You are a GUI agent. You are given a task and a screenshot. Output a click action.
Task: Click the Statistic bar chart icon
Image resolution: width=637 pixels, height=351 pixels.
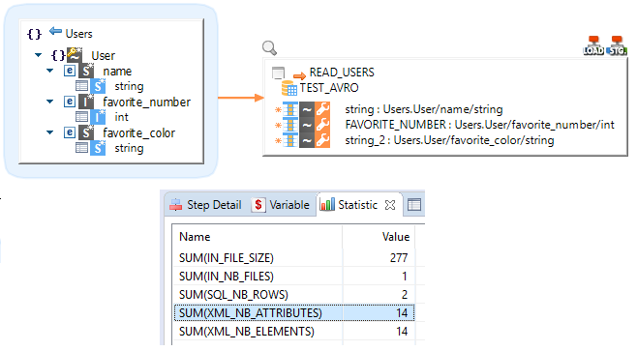[327, 205]
